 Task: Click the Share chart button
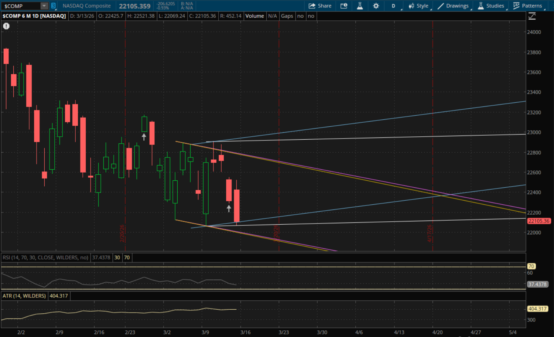[x=320, y=6]
